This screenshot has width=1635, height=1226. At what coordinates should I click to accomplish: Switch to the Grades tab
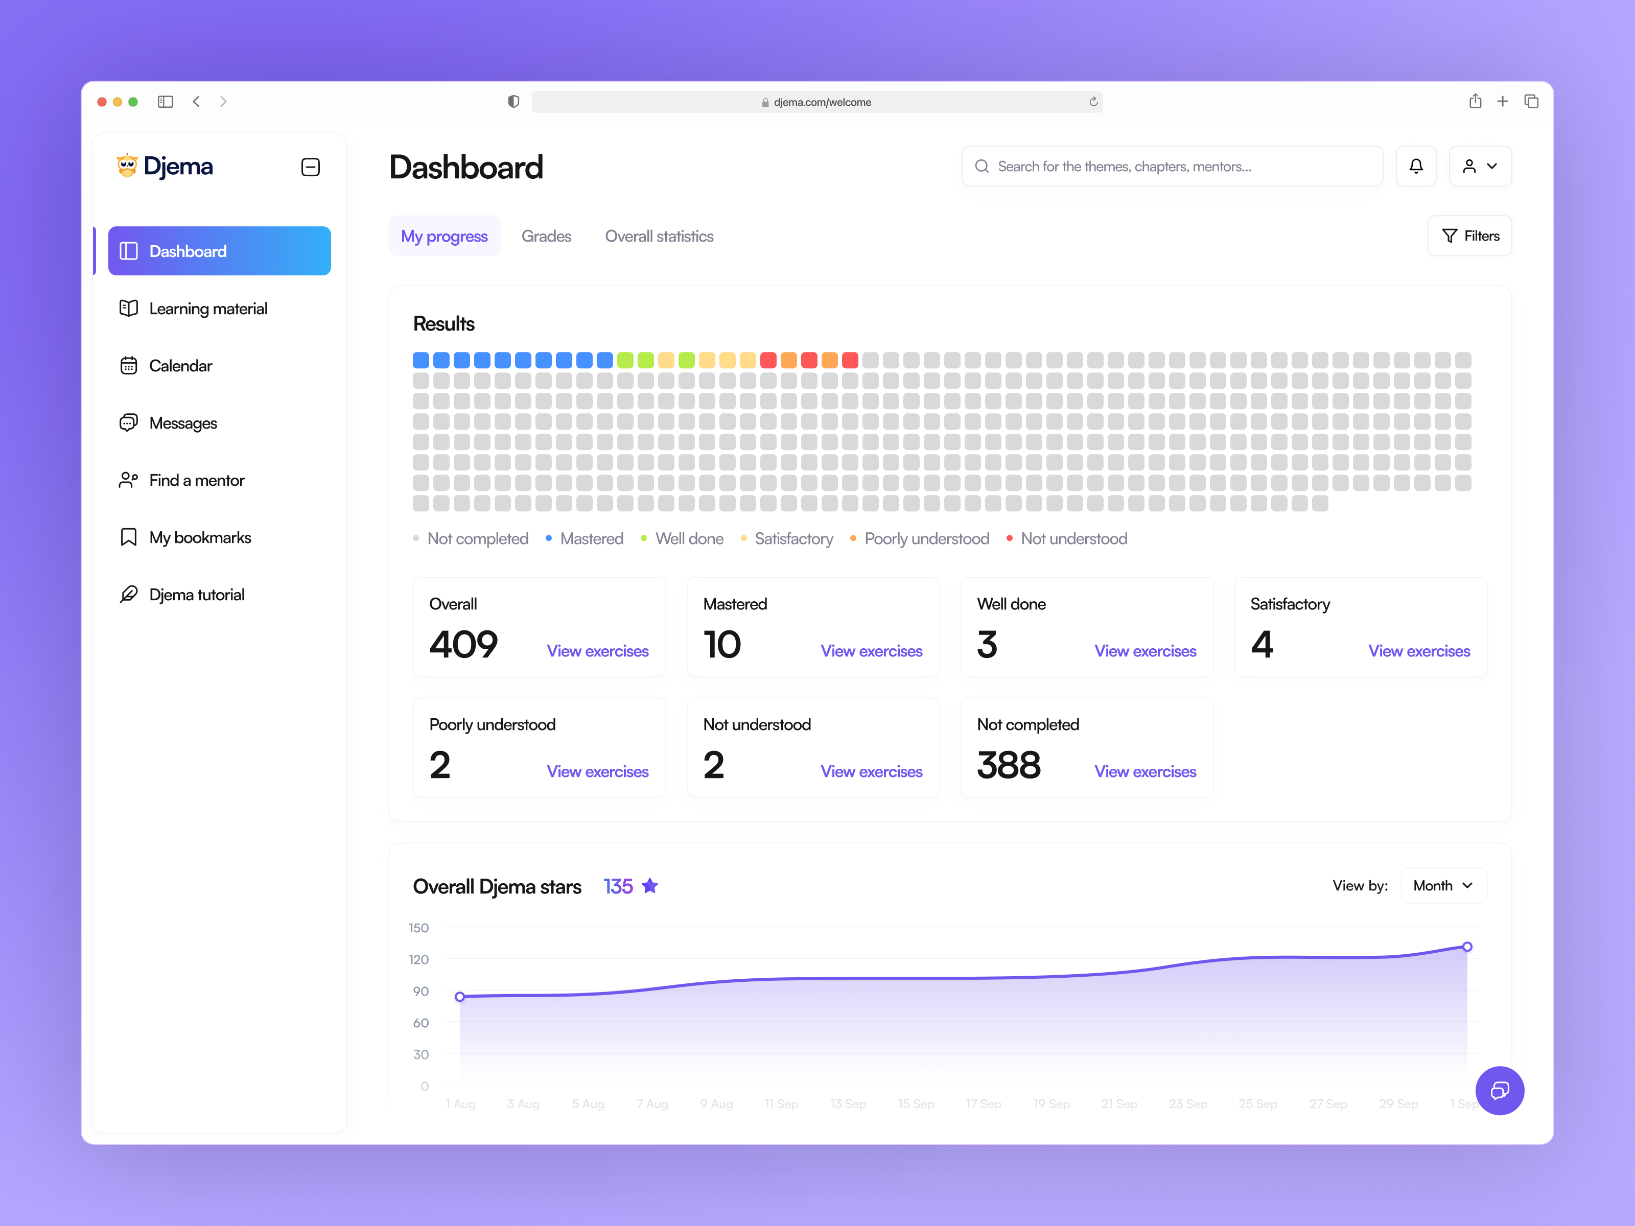click(546, 235)
